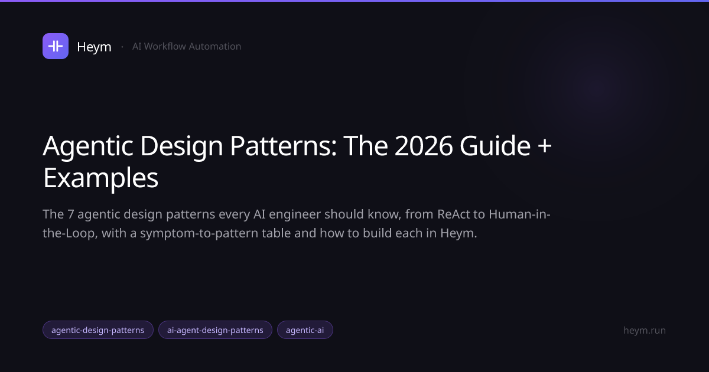The height and width of the screenshot is (372, 709).
Task: Open the ai-agent-design-patterns tag
Action: click(x=215, y=330)
